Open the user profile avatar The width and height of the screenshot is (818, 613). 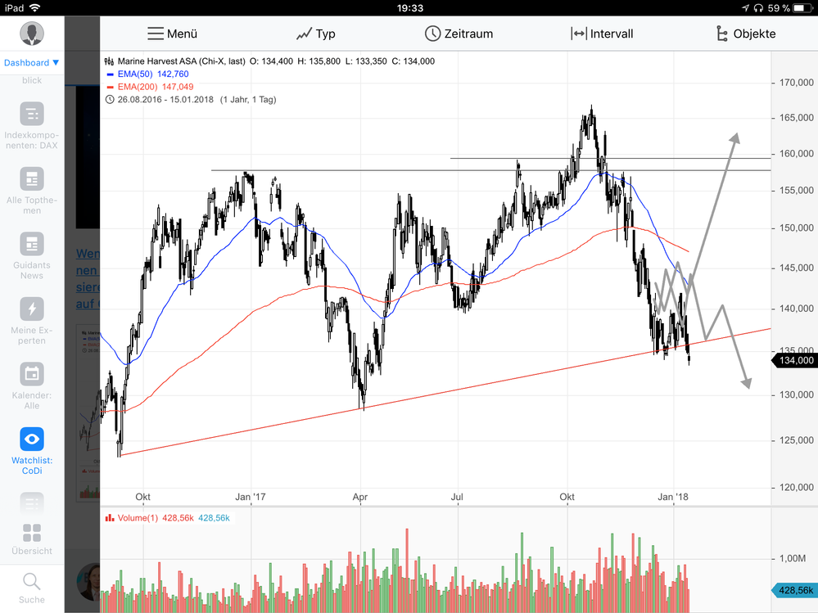tap(31, 34)
